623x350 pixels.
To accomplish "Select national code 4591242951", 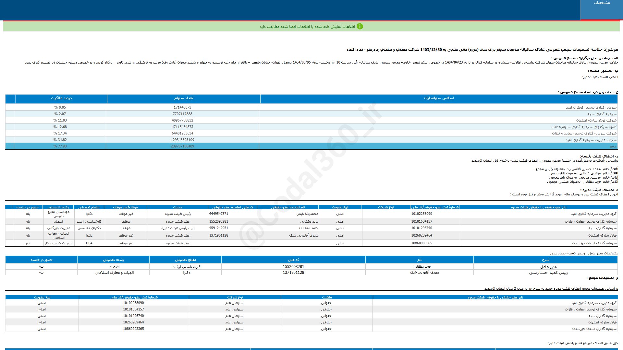I will coord(219,228).
